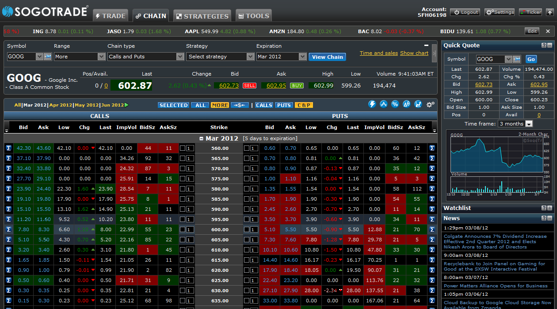Screen dimensions: 557x309
Task: Check the 565.00 put checkbox
Action: coord(247,158)
